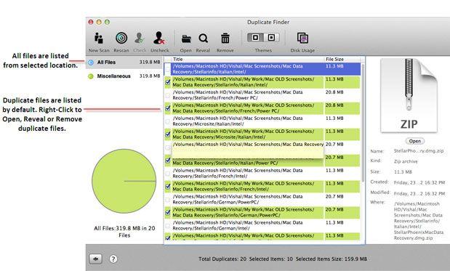Click the Kind value Zip archive
Screen dimensions: 450x271
[x=406, y=161]
